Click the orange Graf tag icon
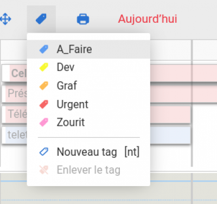Image resolution: width=217 pixels, height=204 pixels. pyautogui.click(x=44, y=86)
